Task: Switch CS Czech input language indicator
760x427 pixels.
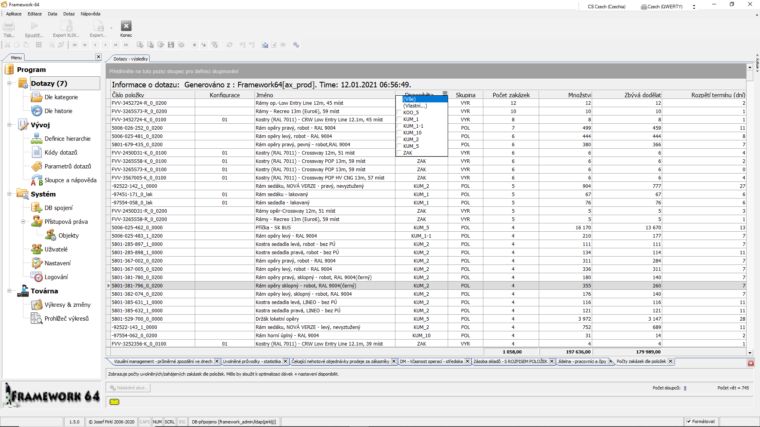Action: tap(606, 7)
